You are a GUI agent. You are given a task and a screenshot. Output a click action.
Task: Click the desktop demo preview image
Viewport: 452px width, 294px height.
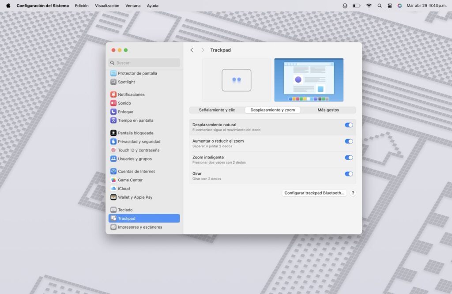click(x=309, y=80)
